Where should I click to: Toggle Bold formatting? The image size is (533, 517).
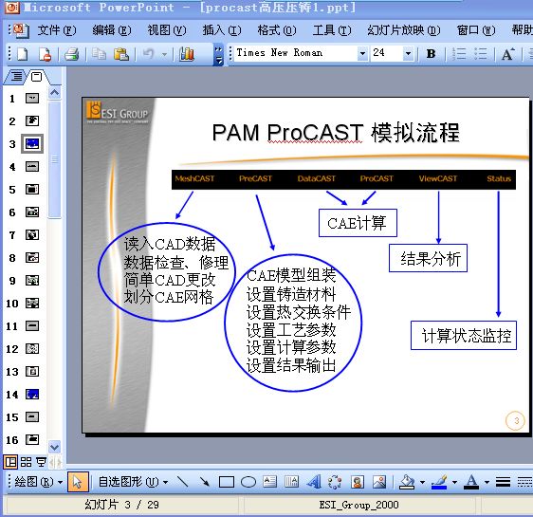(431, 54)
